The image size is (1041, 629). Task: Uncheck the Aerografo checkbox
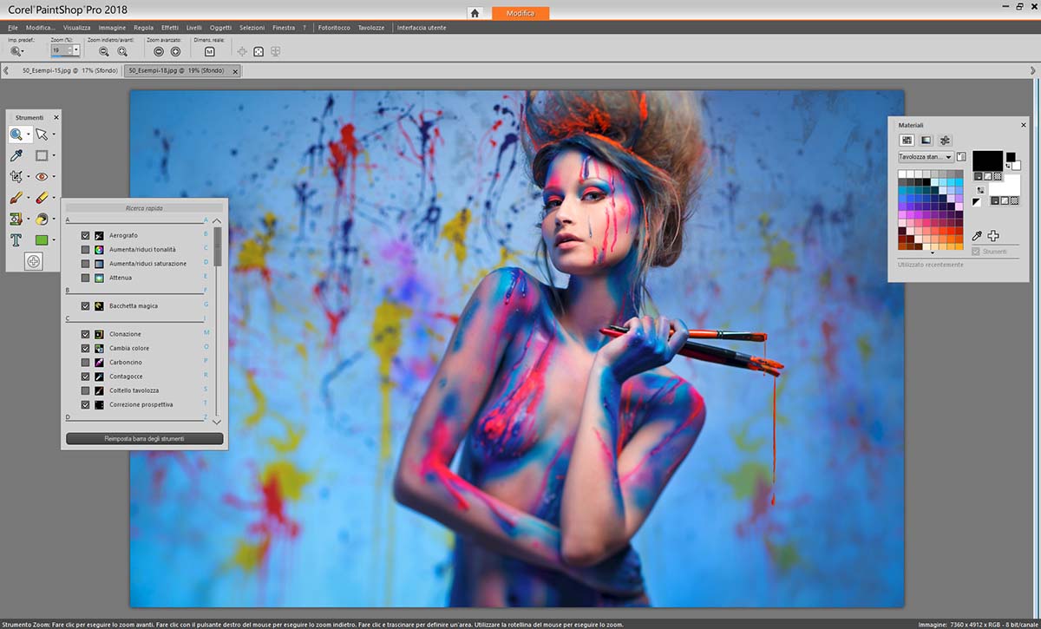[x=85, y=236]
